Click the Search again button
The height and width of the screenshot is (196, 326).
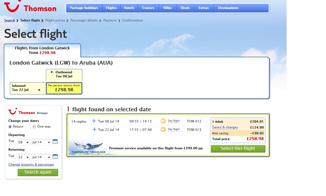click(38, 172)
